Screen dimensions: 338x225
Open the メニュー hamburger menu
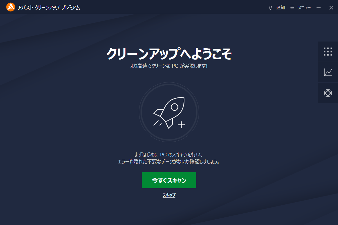(x=300, y=8)
